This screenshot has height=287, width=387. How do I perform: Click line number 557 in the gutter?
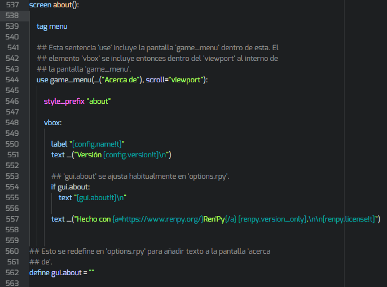[11, 219]
